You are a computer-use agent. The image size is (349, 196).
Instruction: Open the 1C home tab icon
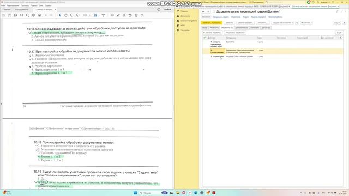coord(177,7)
